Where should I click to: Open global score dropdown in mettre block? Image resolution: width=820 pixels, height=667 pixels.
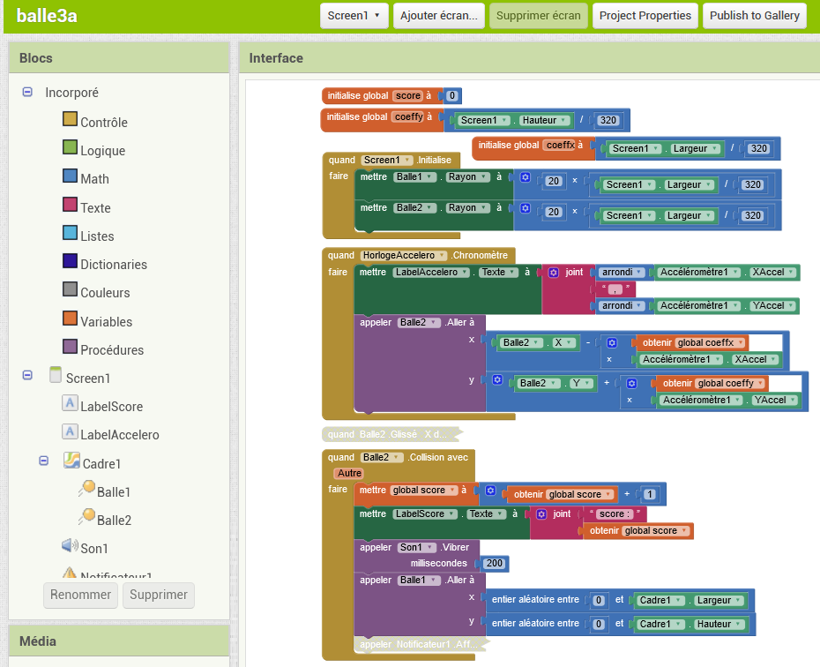coord(423,491)
